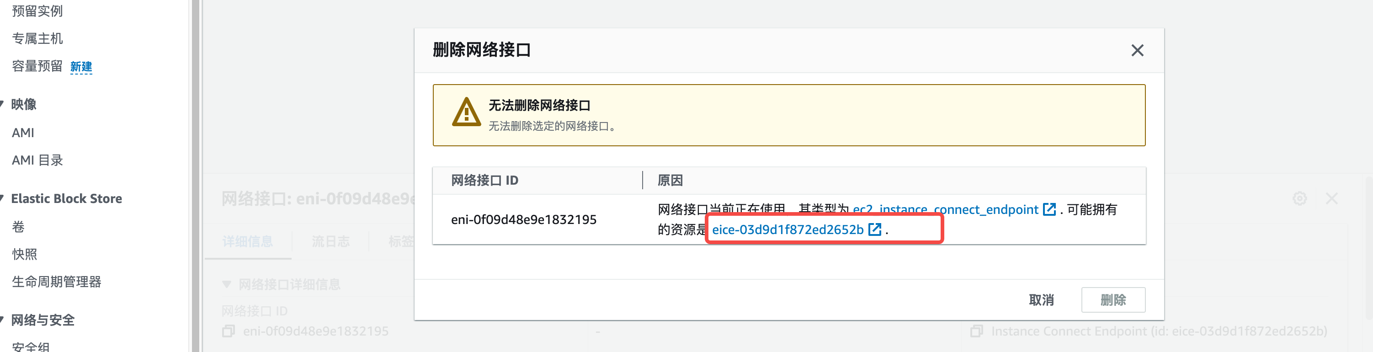
Task: Copy the network interface ID eni-0f09d48e9e1832195
Action: [x=228, y=331]
